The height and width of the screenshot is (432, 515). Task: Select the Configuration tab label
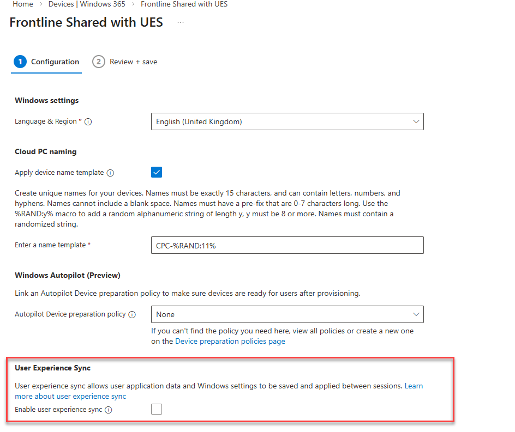55,62
